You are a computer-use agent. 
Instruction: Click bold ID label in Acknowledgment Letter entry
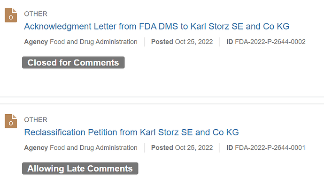coord(230,42)
